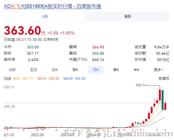The image size is (174, 140).
Task: Select the 月K chart view
Action: pos(96,70)
